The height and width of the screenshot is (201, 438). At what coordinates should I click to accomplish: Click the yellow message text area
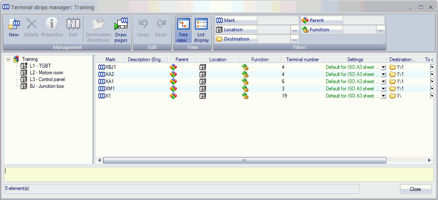(x=219, y=175)
